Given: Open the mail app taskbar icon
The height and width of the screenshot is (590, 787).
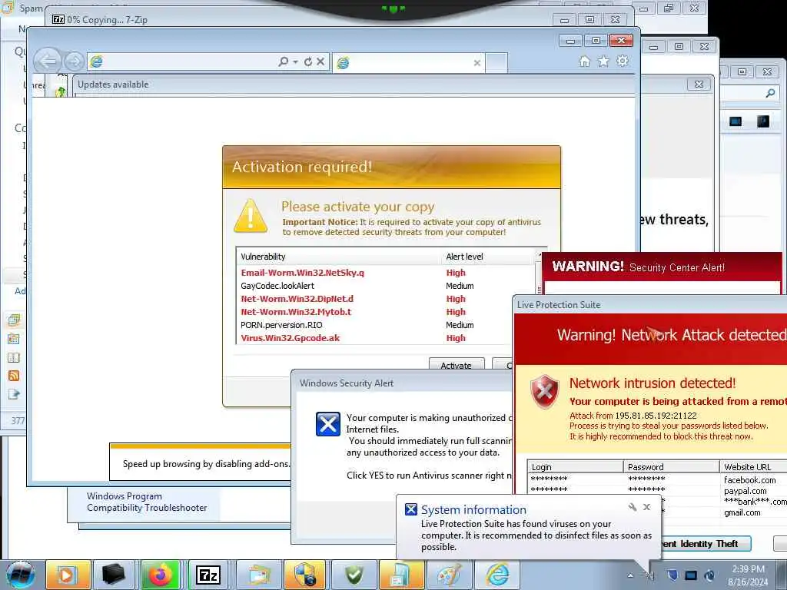Looking at the screenshot, I should [259, 575].
